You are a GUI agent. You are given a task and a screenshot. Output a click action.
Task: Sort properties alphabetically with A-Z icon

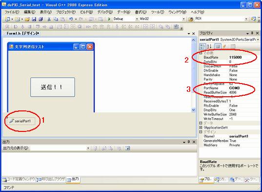(x=209, y=46)
